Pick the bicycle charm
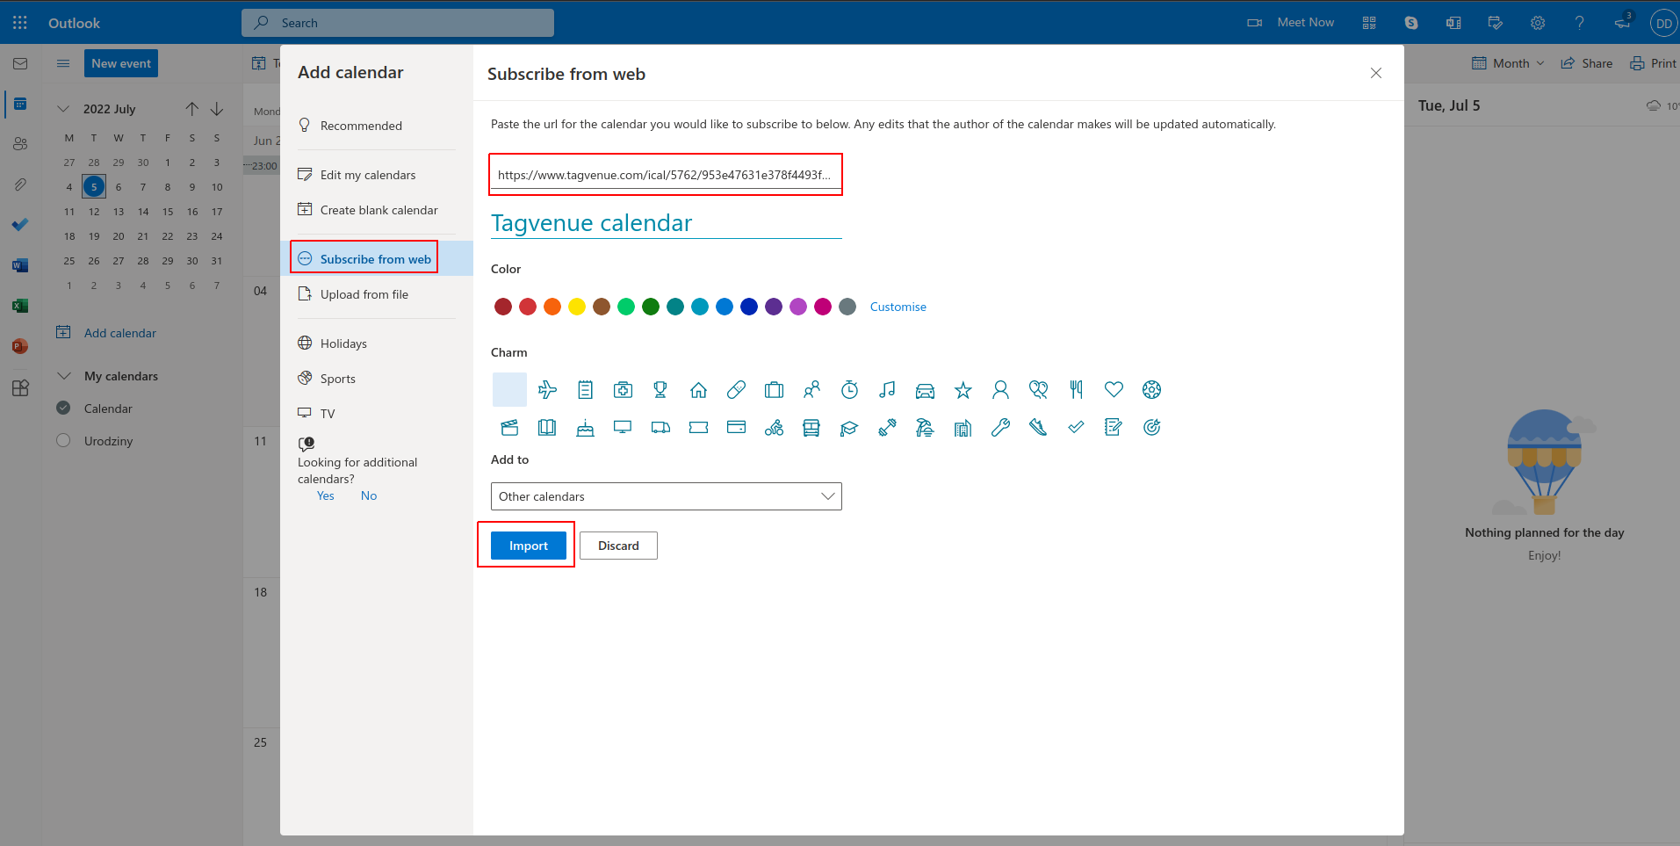Screen dimensions: 1680x846 pyautogui.click(x=774, y=427)
